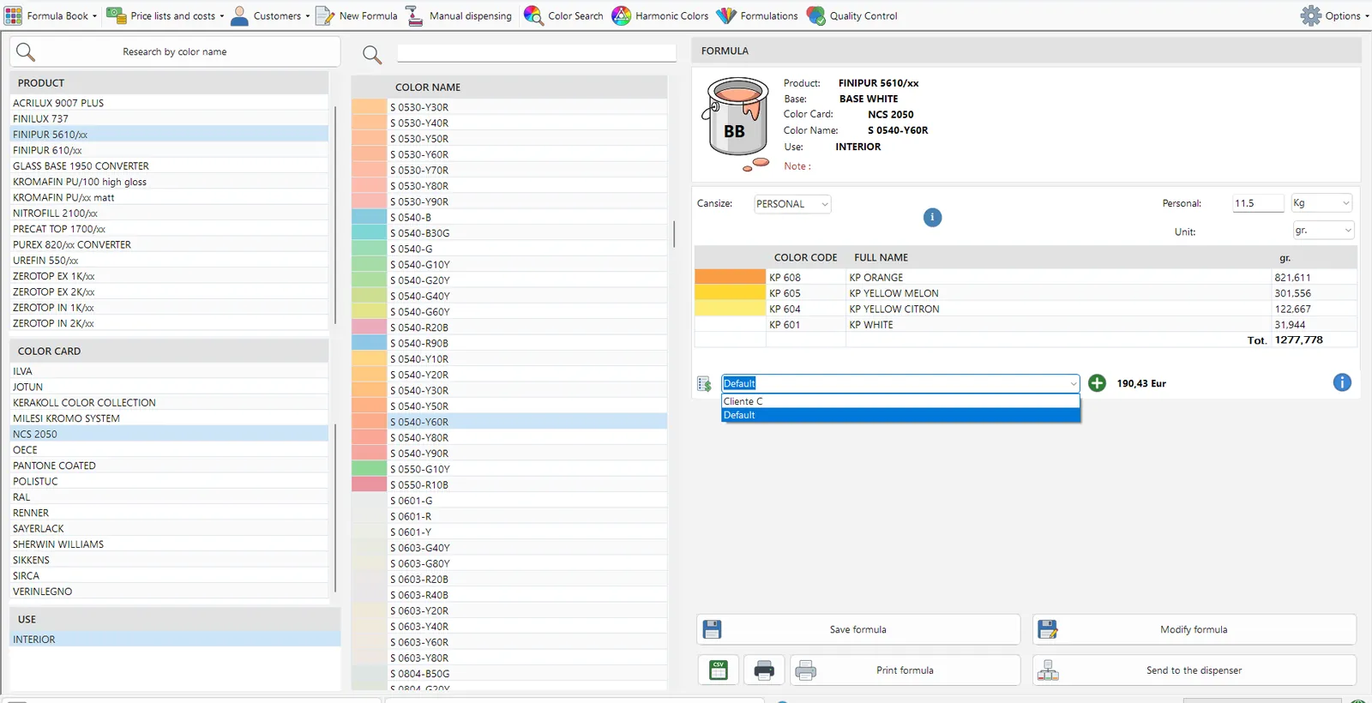Click the green plus add price icon

click(x=1097, y=383)
